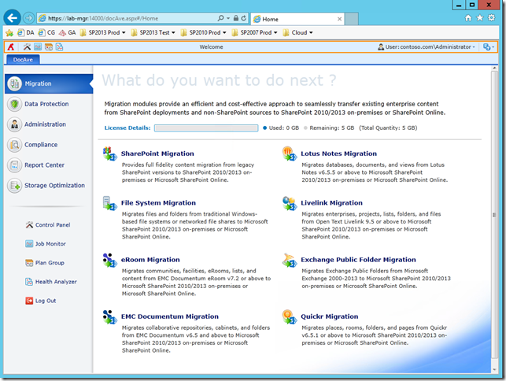Open Plan Group icon in top toolbar
The height and width of the screenshot is (381, 506).
point(49,47)
